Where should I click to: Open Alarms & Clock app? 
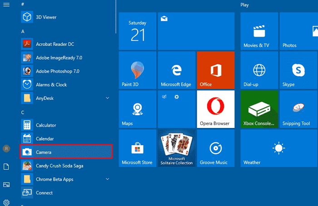(66, 84)
